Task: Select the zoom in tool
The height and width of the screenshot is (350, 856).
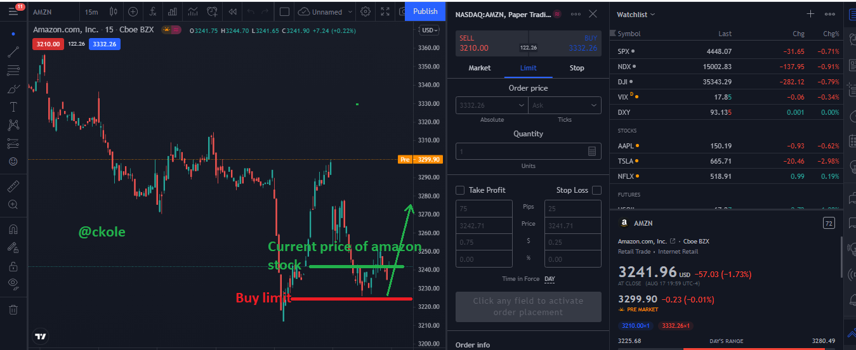Action: coord(13,205)
